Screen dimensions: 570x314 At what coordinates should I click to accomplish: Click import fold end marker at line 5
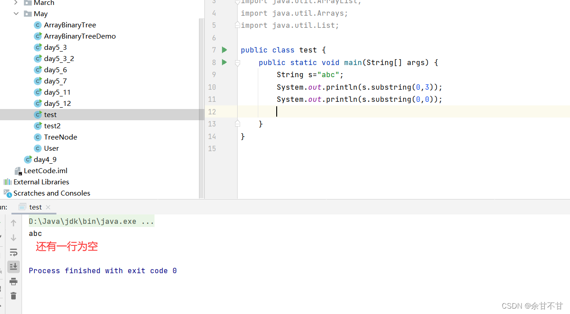(x=238, y=25)
